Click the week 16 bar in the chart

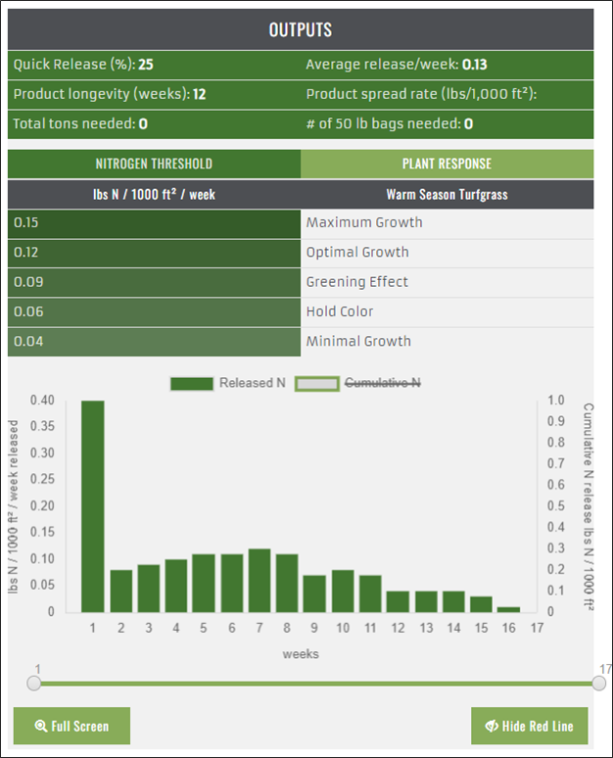point(508,609)
